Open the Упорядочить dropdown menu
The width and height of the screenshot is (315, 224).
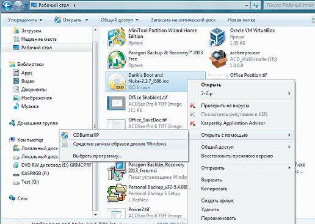[25, 20]
